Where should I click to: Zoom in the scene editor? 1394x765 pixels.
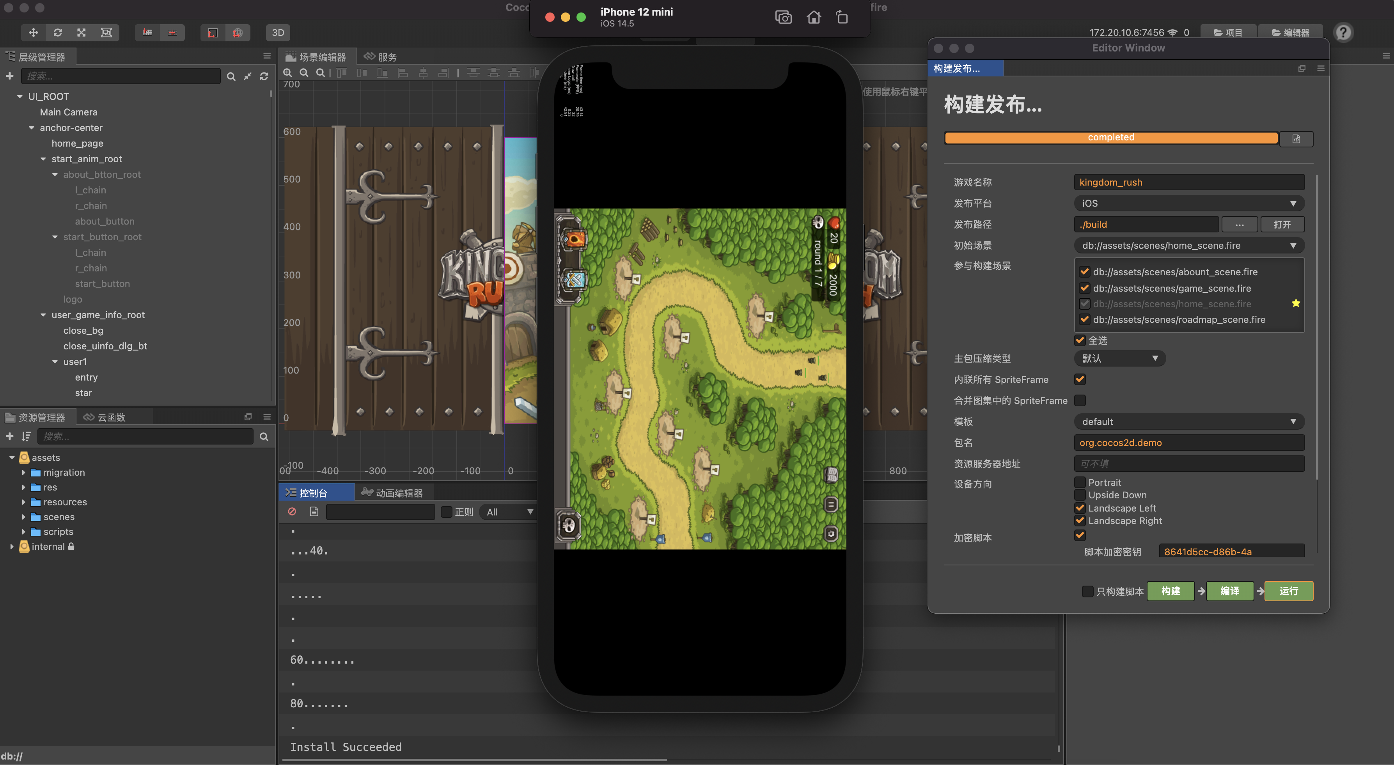(288, 73)
